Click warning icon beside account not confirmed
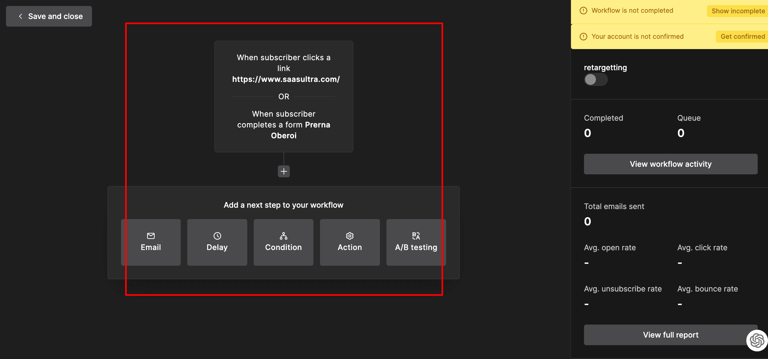768x359 pixels. (x=583, y=37)
